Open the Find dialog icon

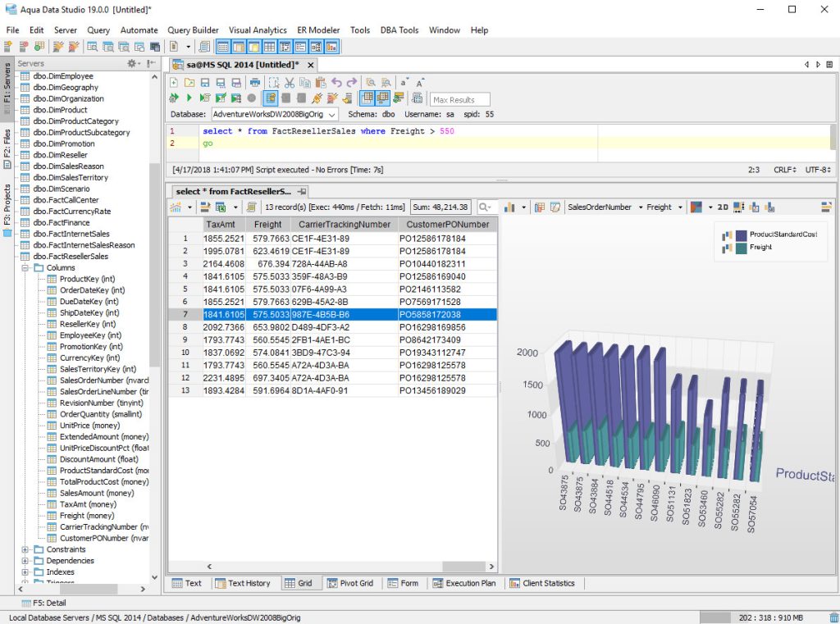coord(369,83)
